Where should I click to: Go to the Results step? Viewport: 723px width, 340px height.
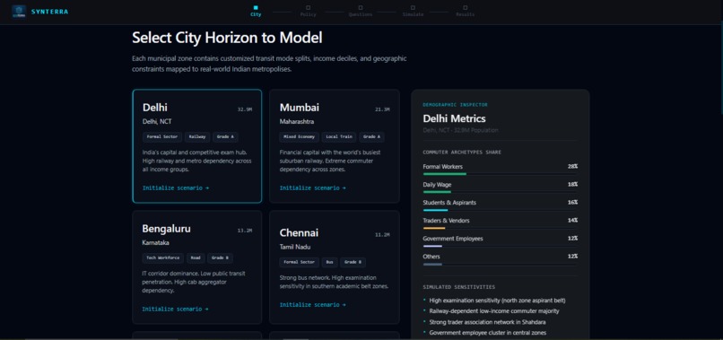[x=466, y=11]
